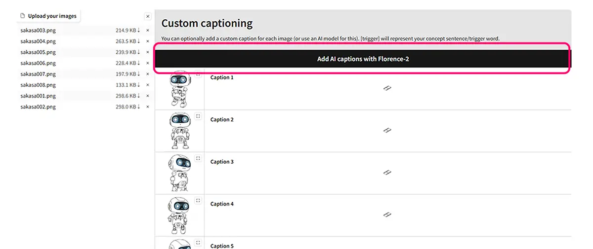
Task: Download sakasa008.png via 133.1 KB link
Action: [x=128, y=85]
